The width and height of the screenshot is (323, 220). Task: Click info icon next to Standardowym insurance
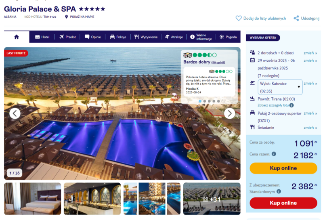(279, 191)
